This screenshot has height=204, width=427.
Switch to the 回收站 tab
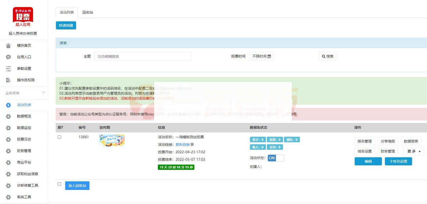click(x=88, y=12)
